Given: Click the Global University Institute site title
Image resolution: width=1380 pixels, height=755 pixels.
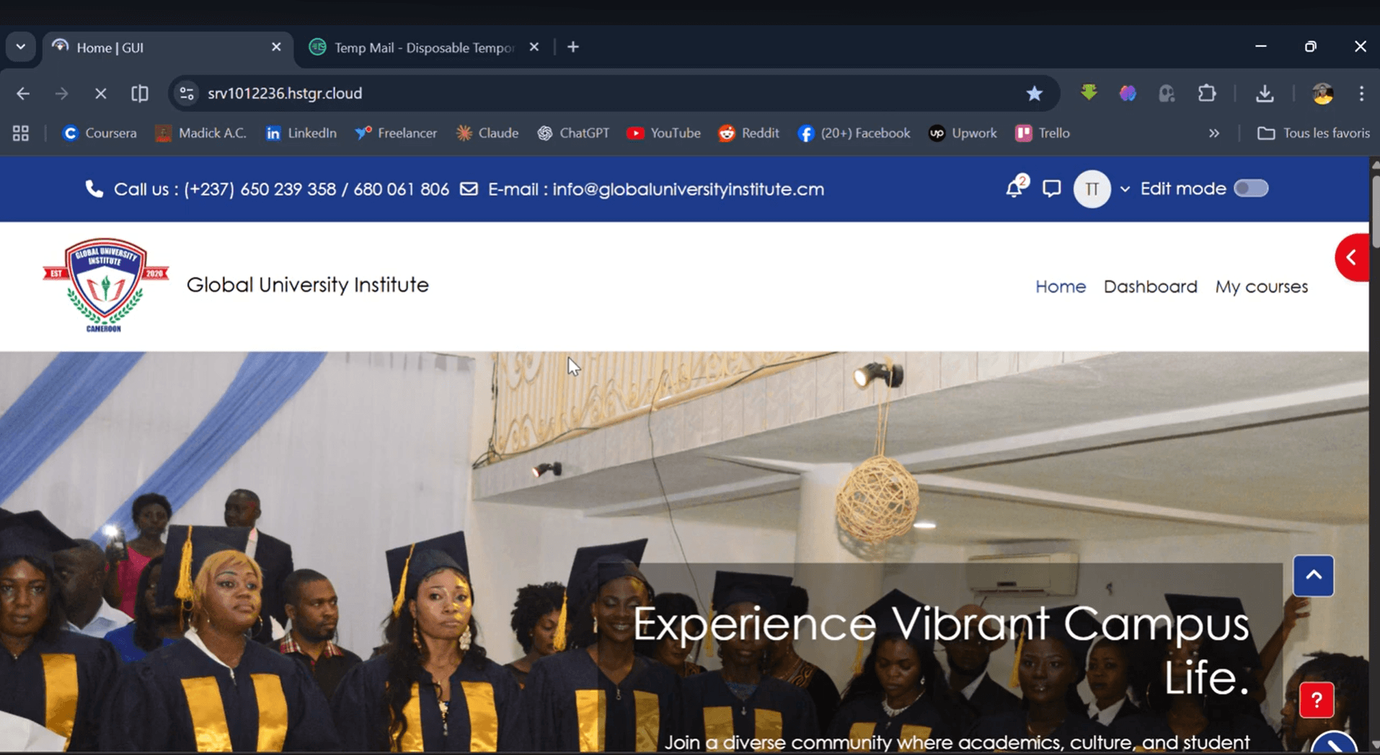Looking at the screenshot, I should click(x=308, y=285).
